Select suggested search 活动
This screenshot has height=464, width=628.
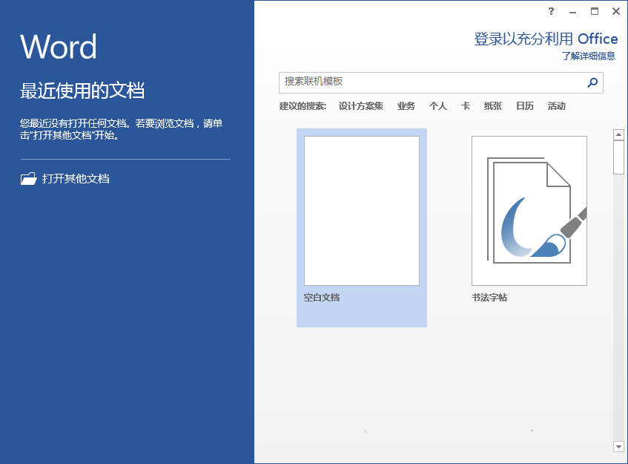pos(556,106)
